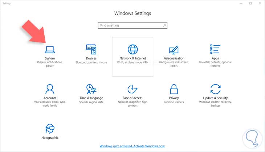This screenshot has width=265, height=152.
Task: Click the Ease of Access label
Action: [x=132, y=98]
